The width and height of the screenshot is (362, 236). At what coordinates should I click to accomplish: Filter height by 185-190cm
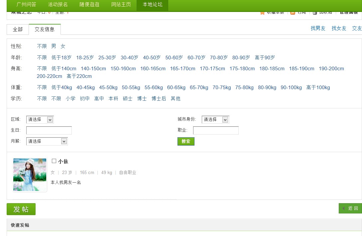tap(302, 69)
